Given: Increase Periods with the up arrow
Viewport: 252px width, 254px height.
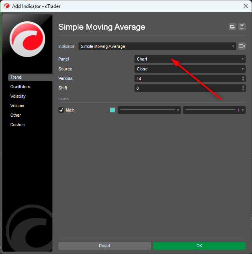Looking at the screenshot, I should [243, 77].
